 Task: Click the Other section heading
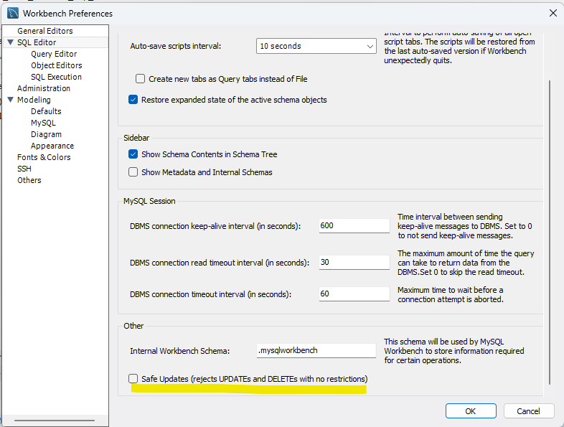coord(133,326)
